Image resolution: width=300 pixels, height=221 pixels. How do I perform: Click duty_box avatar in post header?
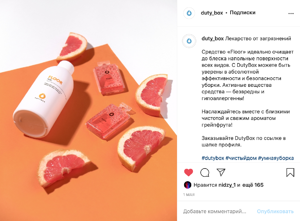pyautogui.click(x=189, y=13)
